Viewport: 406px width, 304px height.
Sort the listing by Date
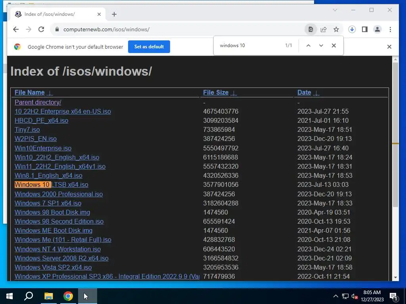304,93
